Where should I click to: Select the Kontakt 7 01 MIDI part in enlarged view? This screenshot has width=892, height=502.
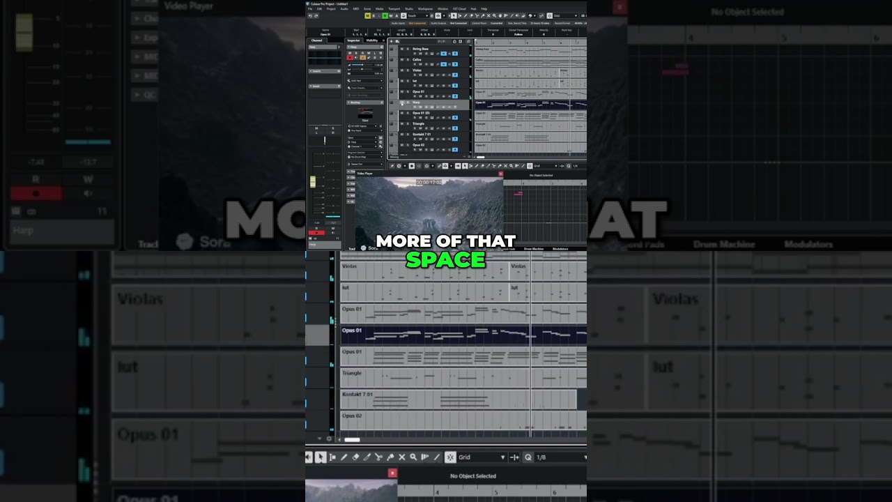[459, 400]
